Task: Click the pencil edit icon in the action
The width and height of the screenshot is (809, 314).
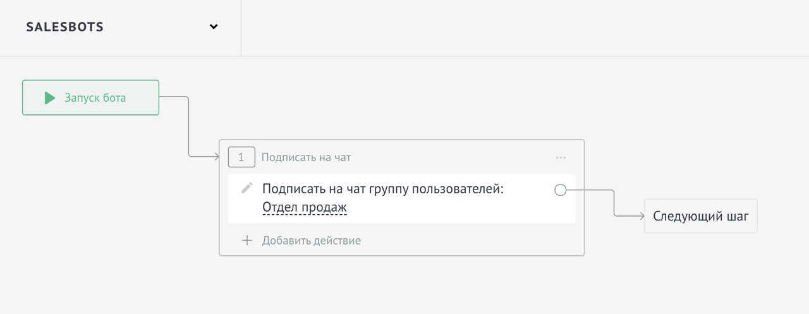Action: [x=247, y=188]
